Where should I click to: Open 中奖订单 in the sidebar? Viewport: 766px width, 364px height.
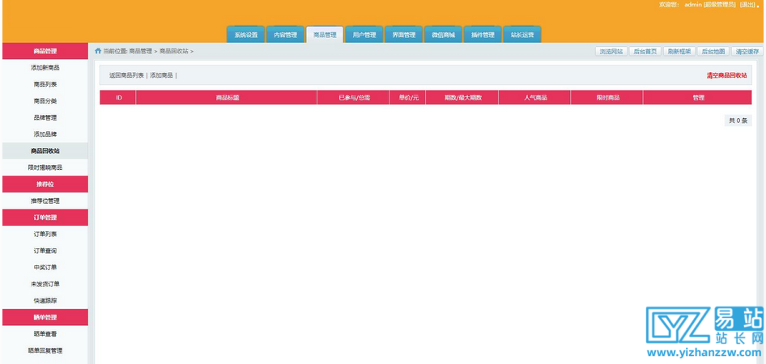[45, 268]
